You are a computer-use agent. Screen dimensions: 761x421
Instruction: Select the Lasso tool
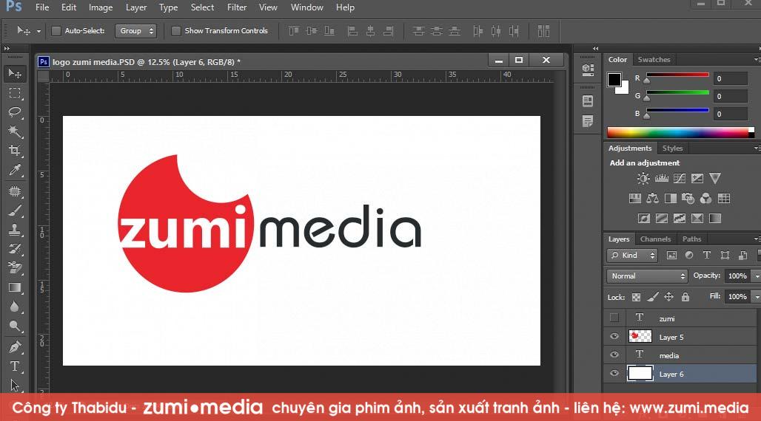click(x=15, y=112)
